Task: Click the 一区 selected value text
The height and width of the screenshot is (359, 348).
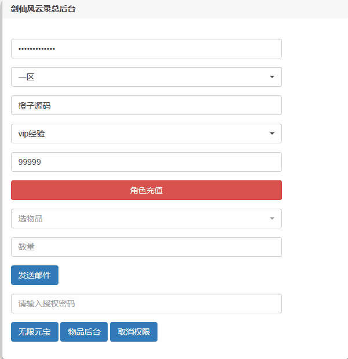Action: point(27,77)
